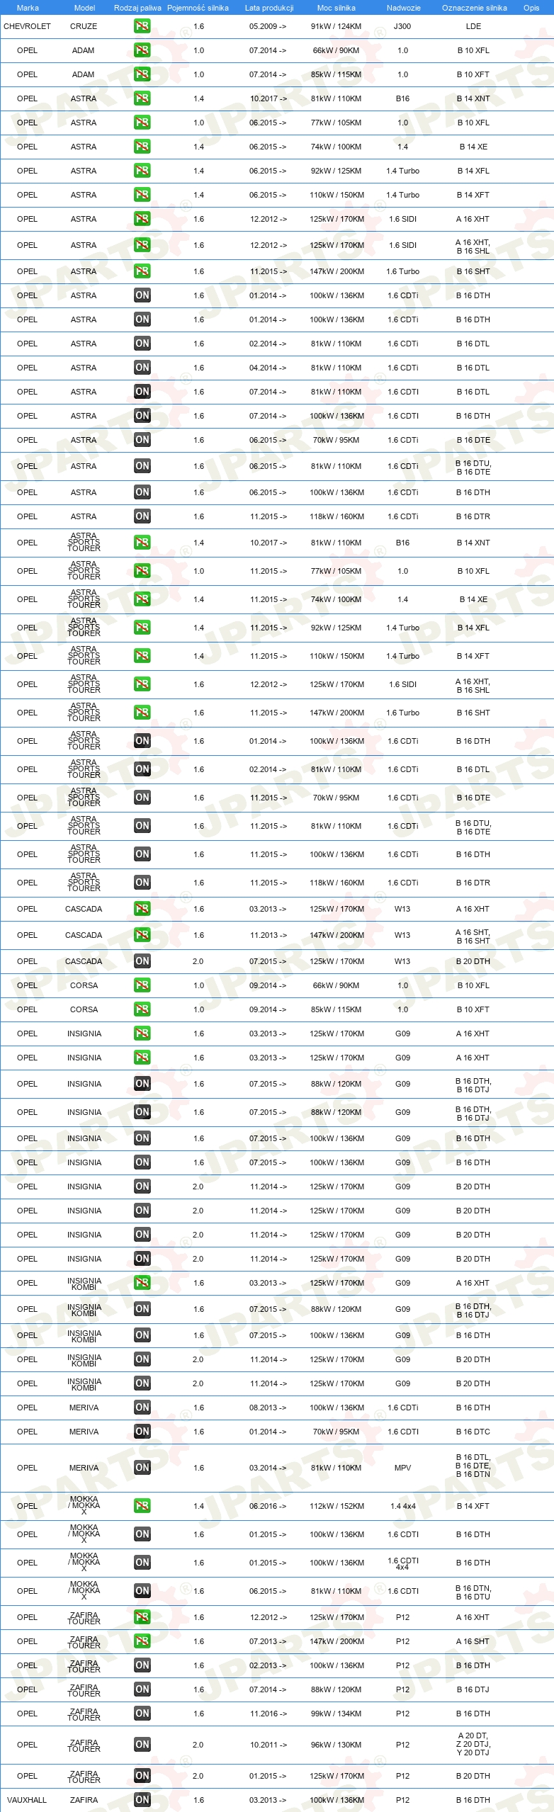This screenshot has height=1812, width=554.
Task: Click ON icon in Mokka 06.2015 81kW/110KM row
Action: coord(142,1591)
